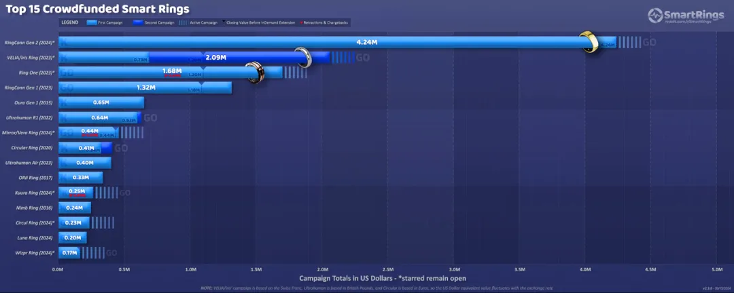Click the gold ring image on RingConn Gen 2 bar
Viewport: 734px width, 293px height.
tap(589, 42)
